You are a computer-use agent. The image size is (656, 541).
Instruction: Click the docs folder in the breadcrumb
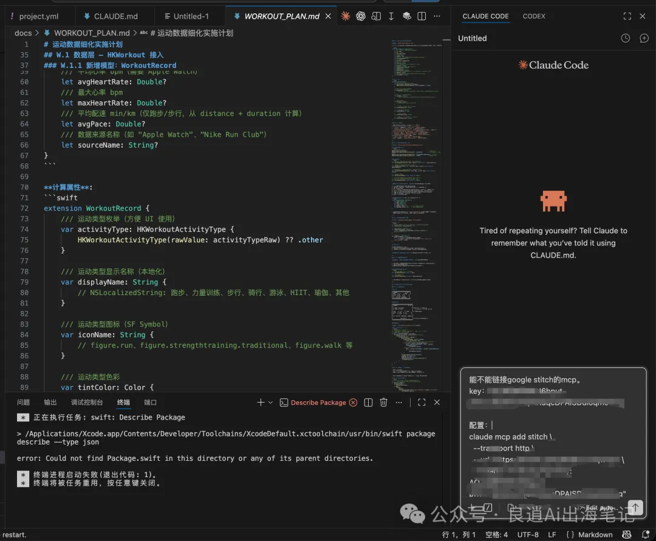23,33
